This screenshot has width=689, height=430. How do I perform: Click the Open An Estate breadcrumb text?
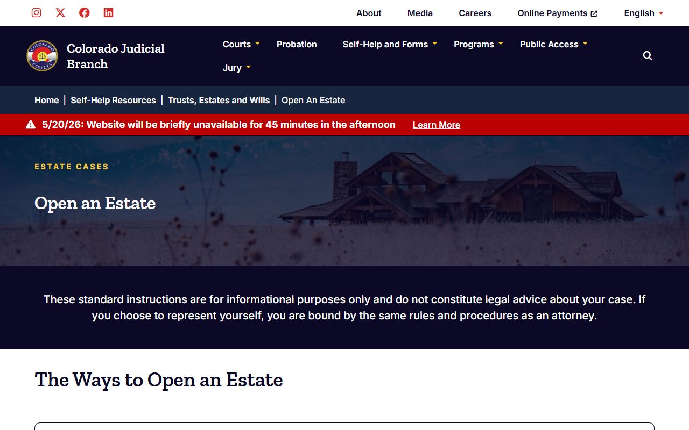(x=313, y=100)
